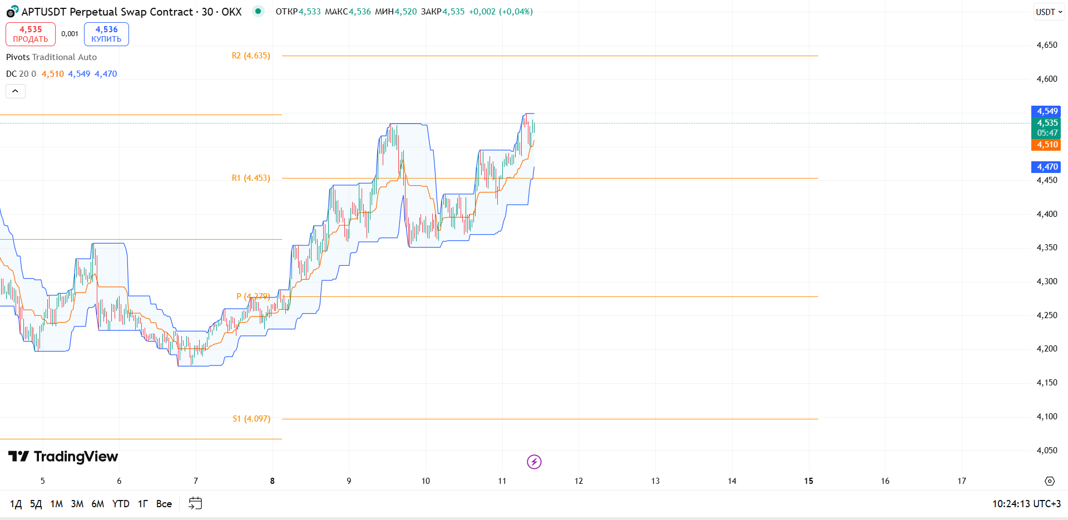Viewport: 1068px width, 520px height.
Task: Click the ЗАКР close price value 4,535
Action: click(x=453, y=12)
